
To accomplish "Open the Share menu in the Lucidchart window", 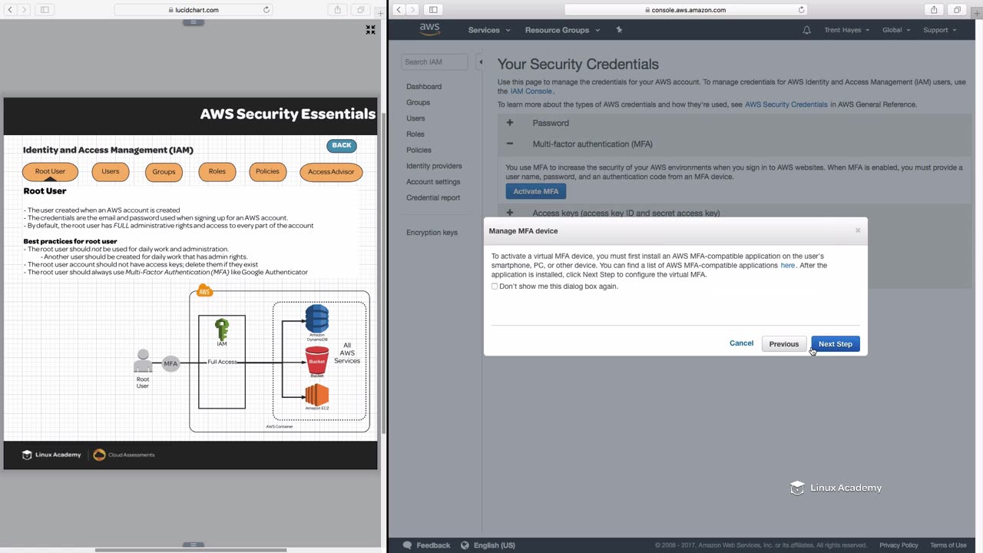I will [x=337, y=10].
